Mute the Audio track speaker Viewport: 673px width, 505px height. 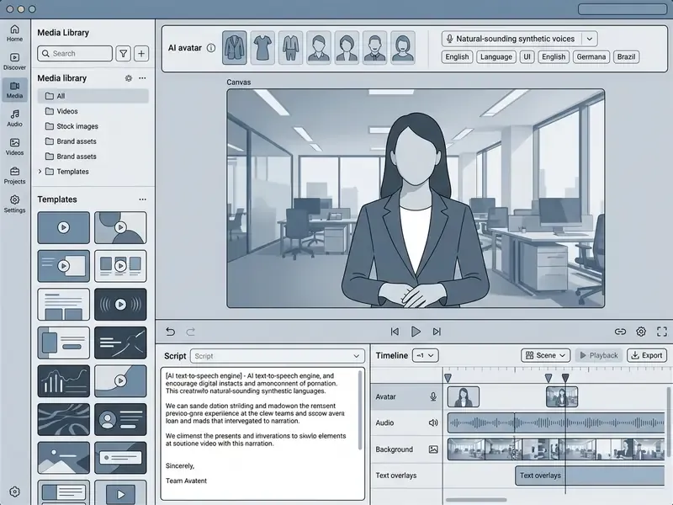pos(433,423)
